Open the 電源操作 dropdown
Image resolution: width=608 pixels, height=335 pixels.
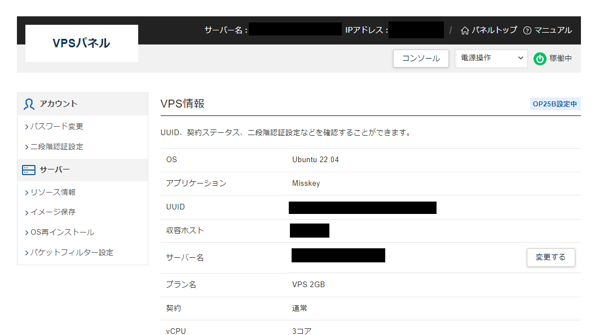coord(491,59)
